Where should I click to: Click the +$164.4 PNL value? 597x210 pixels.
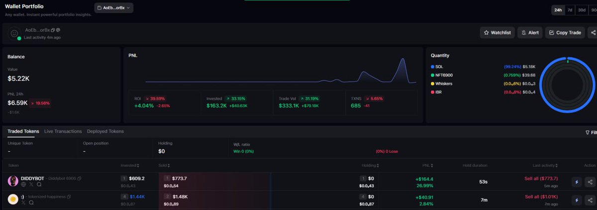pyautogui.click(x=424, y=179)
